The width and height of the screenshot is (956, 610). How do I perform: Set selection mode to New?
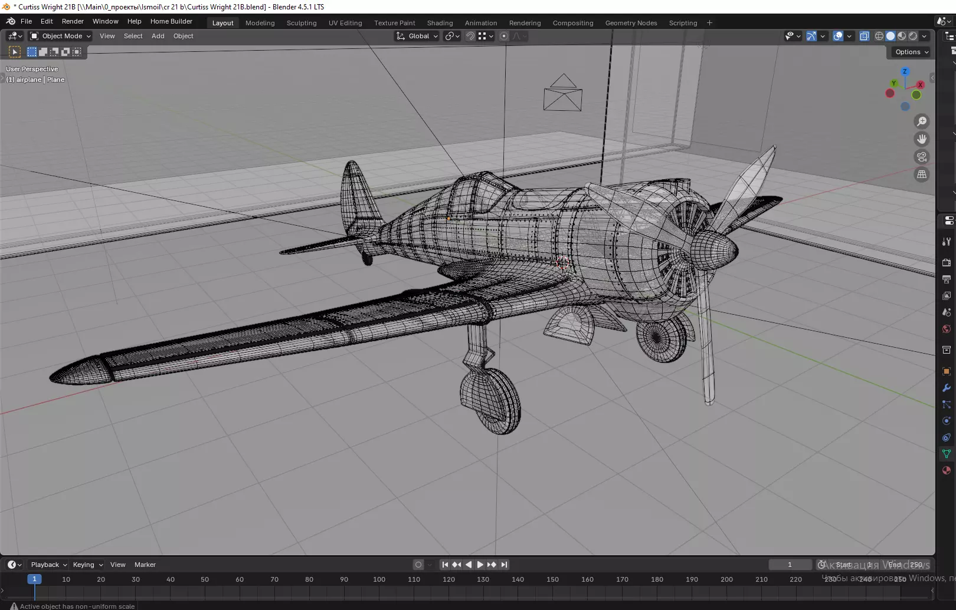point(32,52)
